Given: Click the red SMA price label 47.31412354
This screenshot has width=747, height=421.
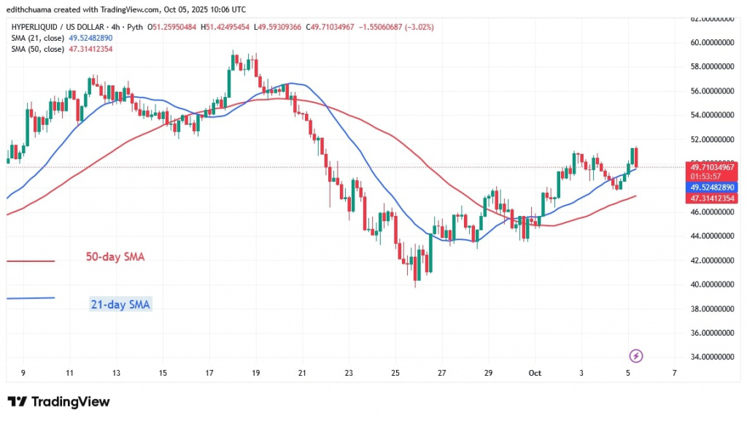Looking at the screenshot, I should [713, 198].
